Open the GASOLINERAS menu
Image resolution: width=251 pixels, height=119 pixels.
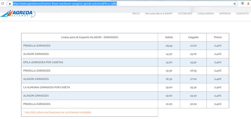(206, 14)
